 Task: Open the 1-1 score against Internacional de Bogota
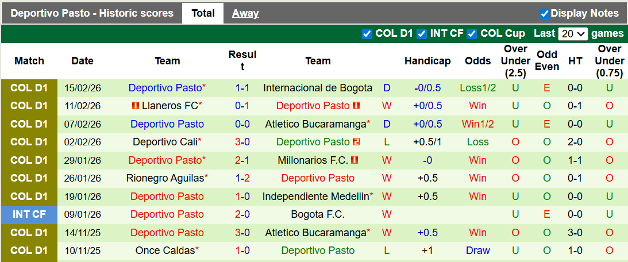[242, 88]
